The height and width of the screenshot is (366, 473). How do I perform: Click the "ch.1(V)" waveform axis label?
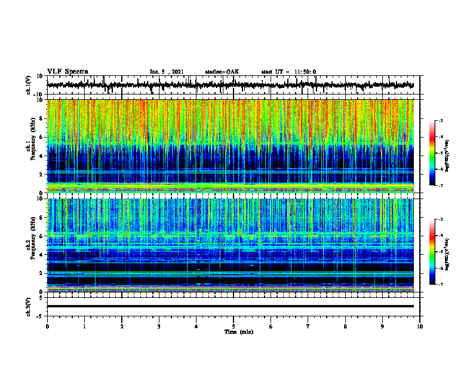pos(29,85)
